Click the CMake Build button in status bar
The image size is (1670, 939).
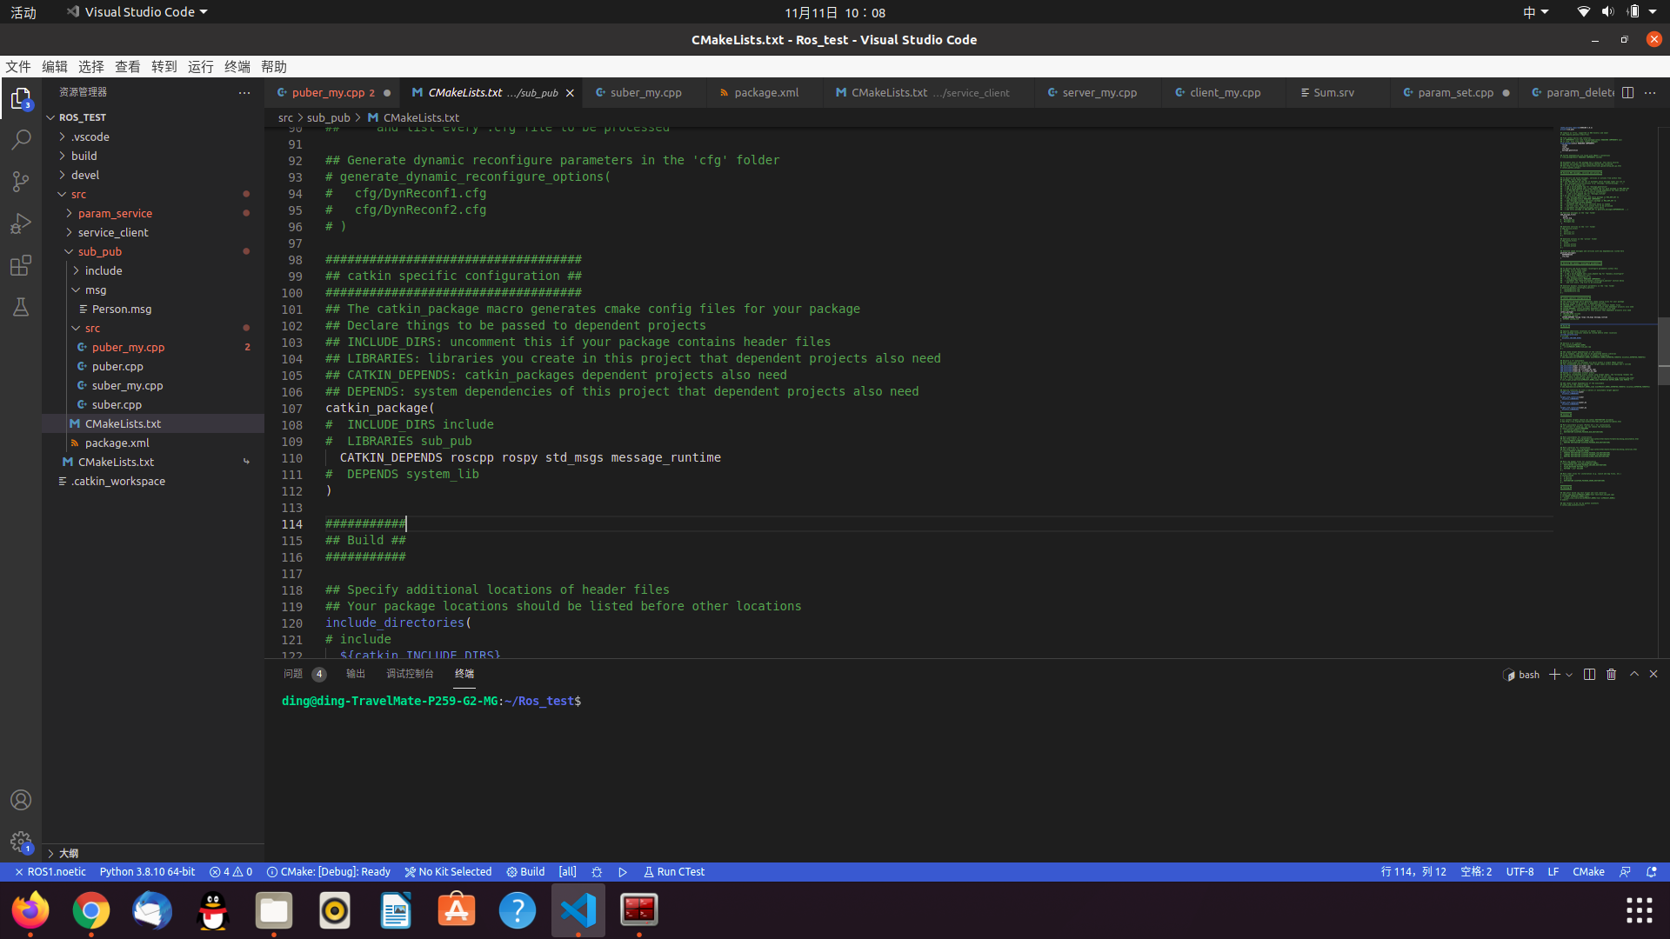point(525,872)
